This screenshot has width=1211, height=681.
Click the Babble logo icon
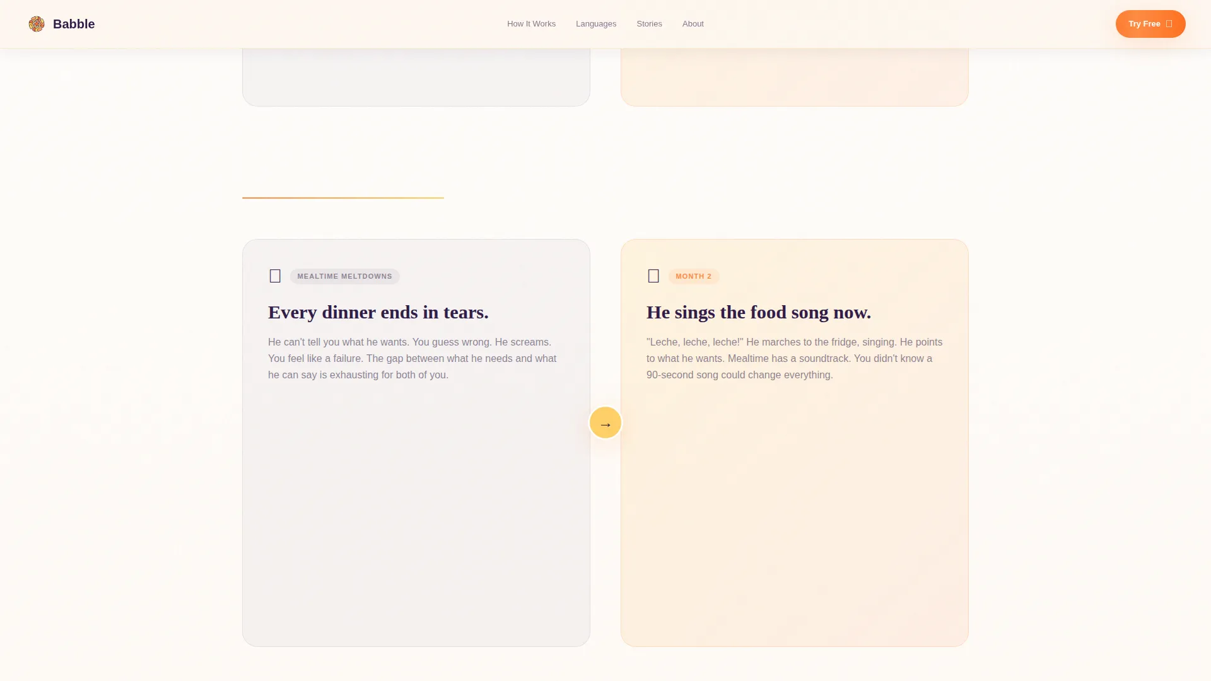pos(37,24)
